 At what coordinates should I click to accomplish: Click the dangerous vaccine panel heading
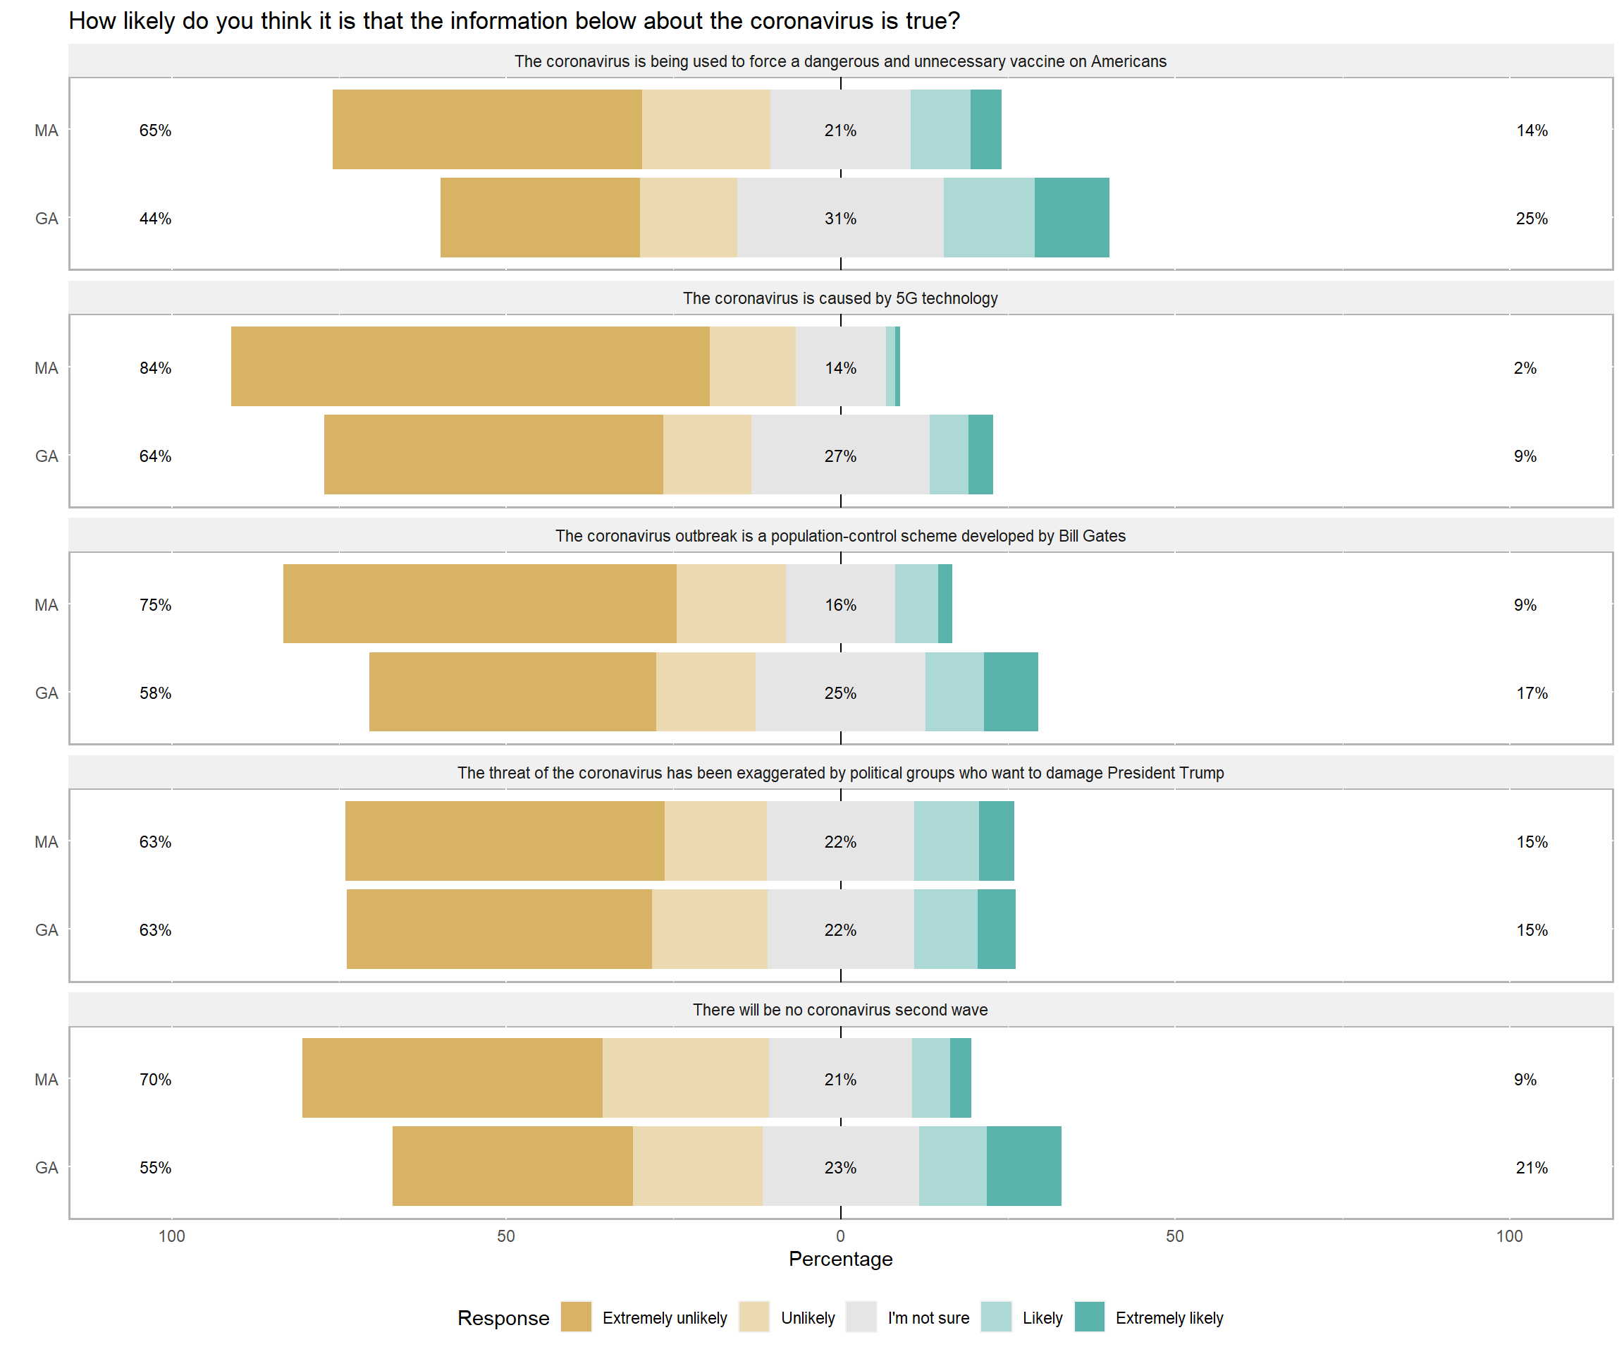point(839,62)
